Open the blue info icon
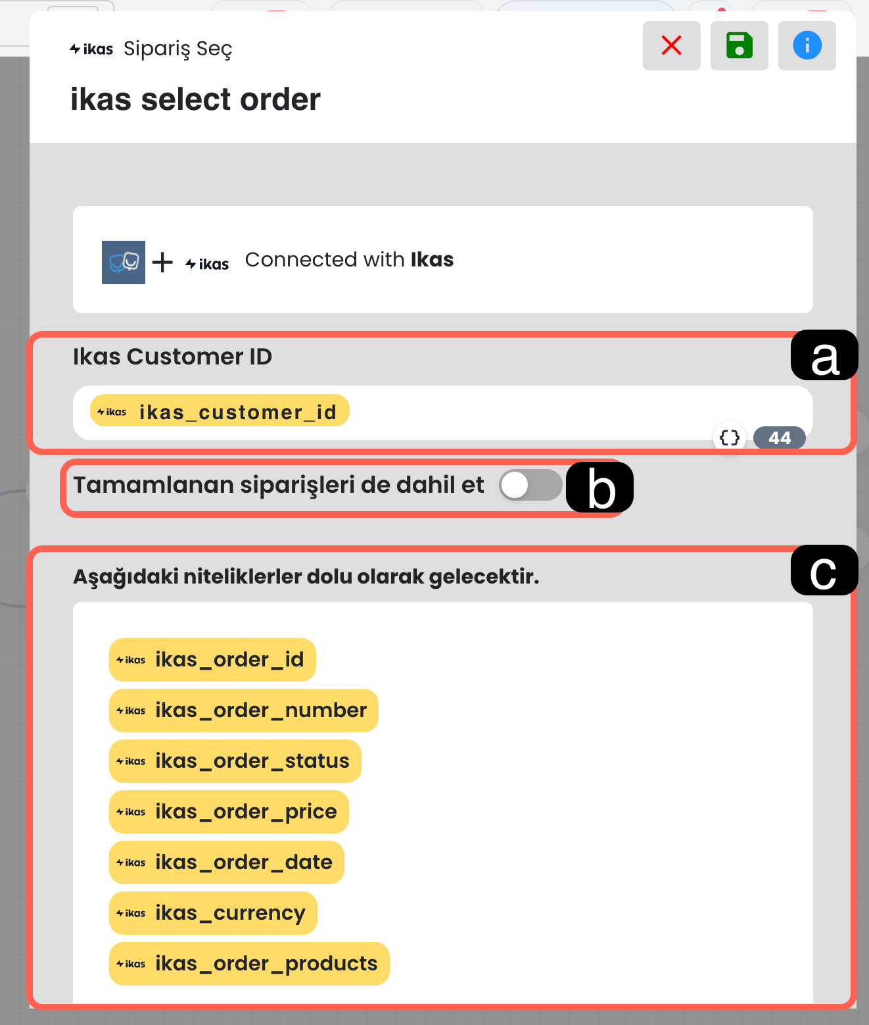Viewport: 869px width, 1025px height. (x=807, y=45)
